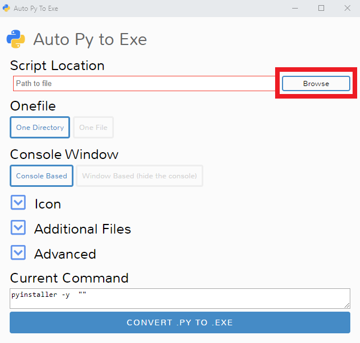Expand the Advanced section chevron
This screenshot has width=360, height=343.
pos(18,252)
